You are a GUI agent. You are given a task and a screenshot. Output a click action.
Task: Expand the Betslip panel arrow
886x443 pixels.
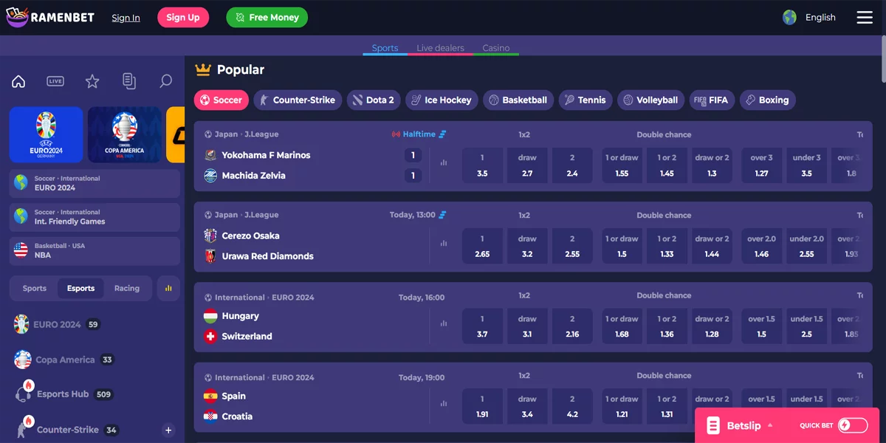click(x=770, y=425)
